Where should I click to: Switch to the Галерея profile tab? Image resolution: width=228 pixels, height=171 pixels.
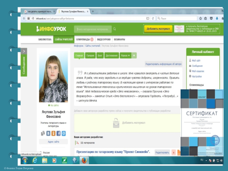pyautogui.click(x=90, y=56)
